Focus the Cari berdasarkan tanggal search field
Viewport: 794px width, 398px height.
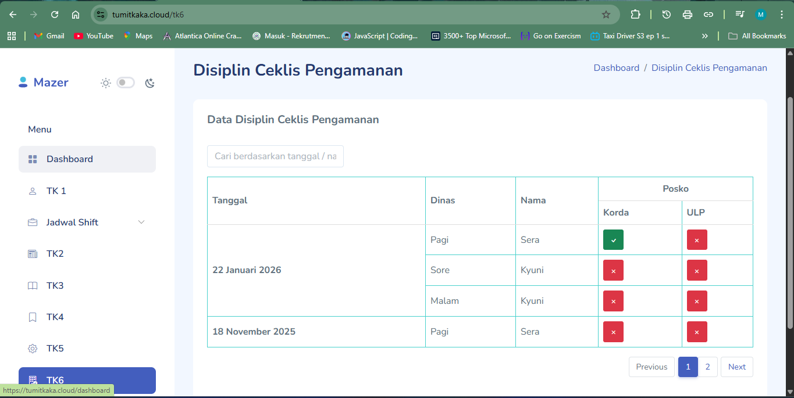[275, 156]
